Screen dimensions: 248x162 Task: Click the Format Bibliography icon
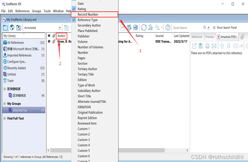click(129, 28)
